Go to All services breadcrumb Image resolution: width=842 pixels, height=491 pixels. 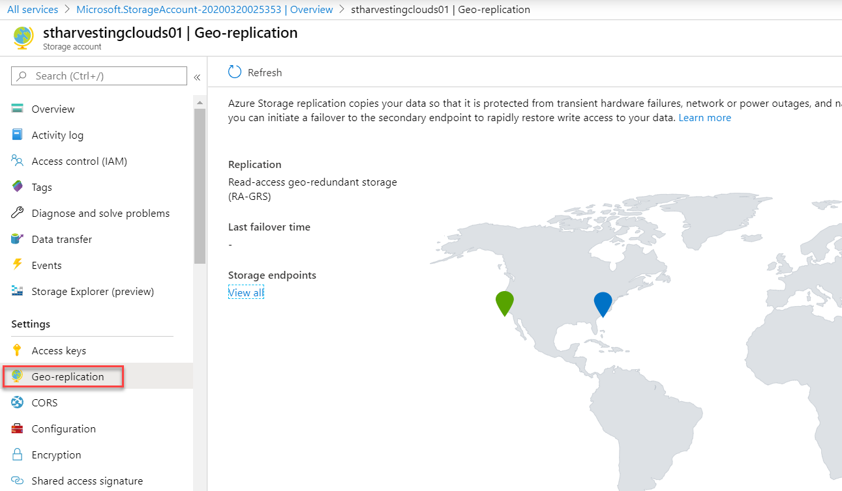pos(33,10)
